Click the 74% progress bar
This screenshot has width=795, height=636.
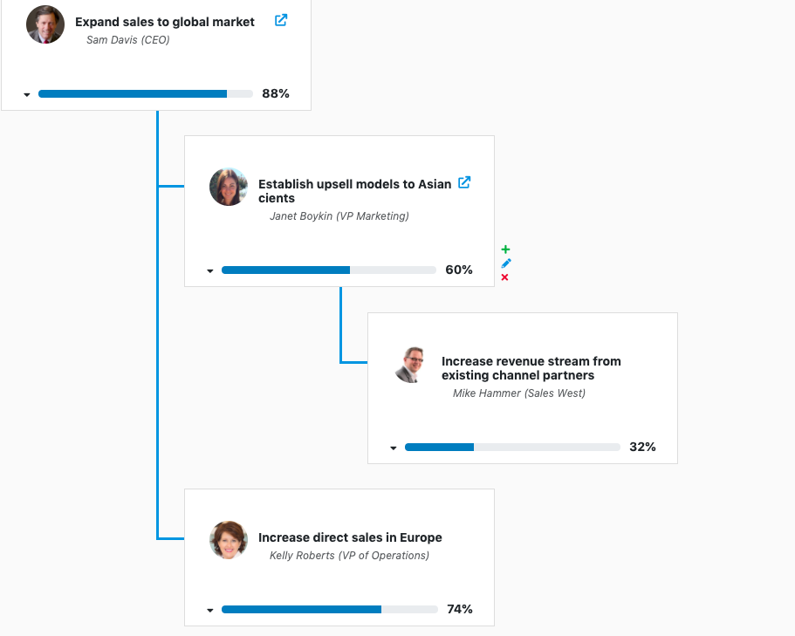click(329, 609)
